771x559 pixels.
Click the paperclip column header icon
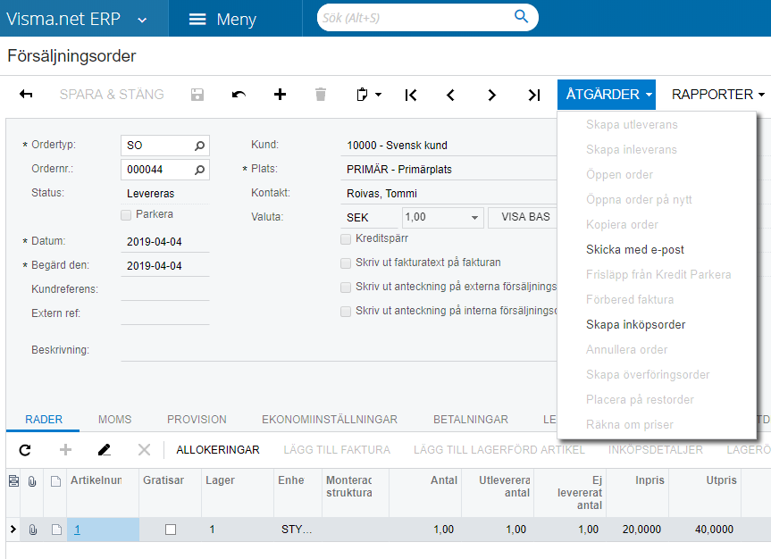(x=32, y=481)
